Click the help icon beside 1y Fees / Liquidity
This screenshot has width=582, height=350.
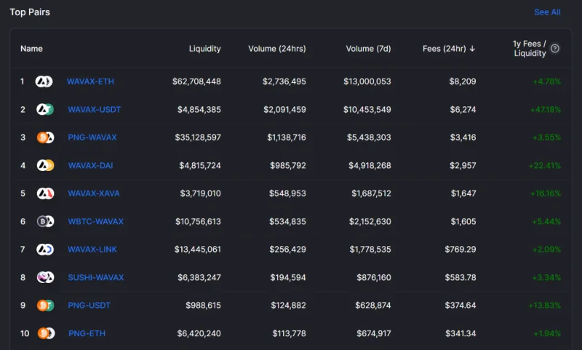click(555, 49)
